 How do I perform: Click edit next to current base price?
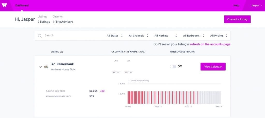click(x=102, y=91)
